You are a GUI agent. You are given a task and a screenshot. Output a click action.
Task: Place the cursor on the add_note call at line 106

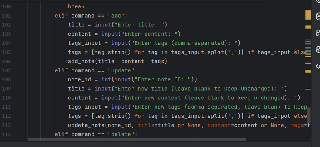point(83,62)
